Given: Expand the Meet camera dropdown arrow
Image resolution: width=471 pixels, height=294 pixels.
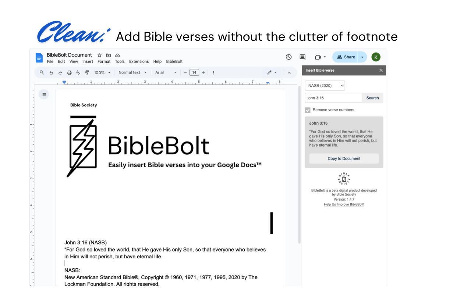Looking at the screenshot, I should [325, 57].
